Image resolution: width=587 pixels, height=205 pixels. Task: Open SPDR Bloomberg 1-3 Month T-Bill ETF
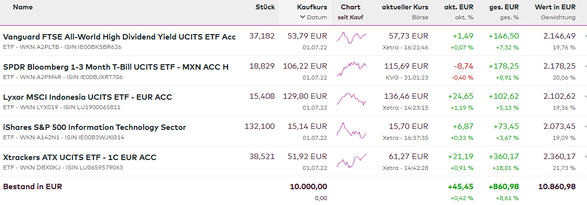point(116,67)
